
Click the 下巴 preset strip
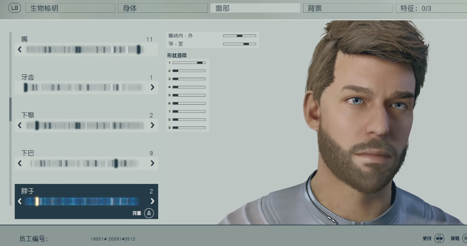(x=84, y=163)
